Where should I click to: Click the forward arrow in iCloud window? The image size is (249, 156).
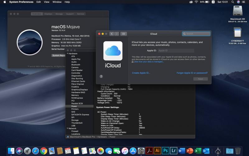(116, 34)
